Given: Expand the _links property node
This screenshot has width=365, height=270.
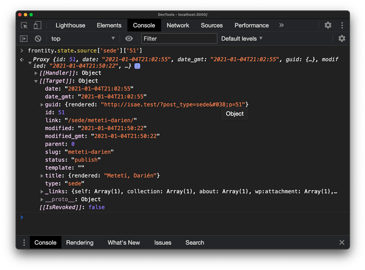Looking at the screenshot, I should (x=42, y=192).
